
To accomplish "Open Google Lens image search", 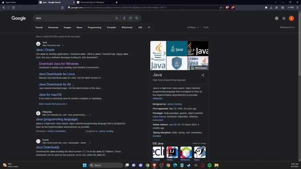I will click(131, 18).
